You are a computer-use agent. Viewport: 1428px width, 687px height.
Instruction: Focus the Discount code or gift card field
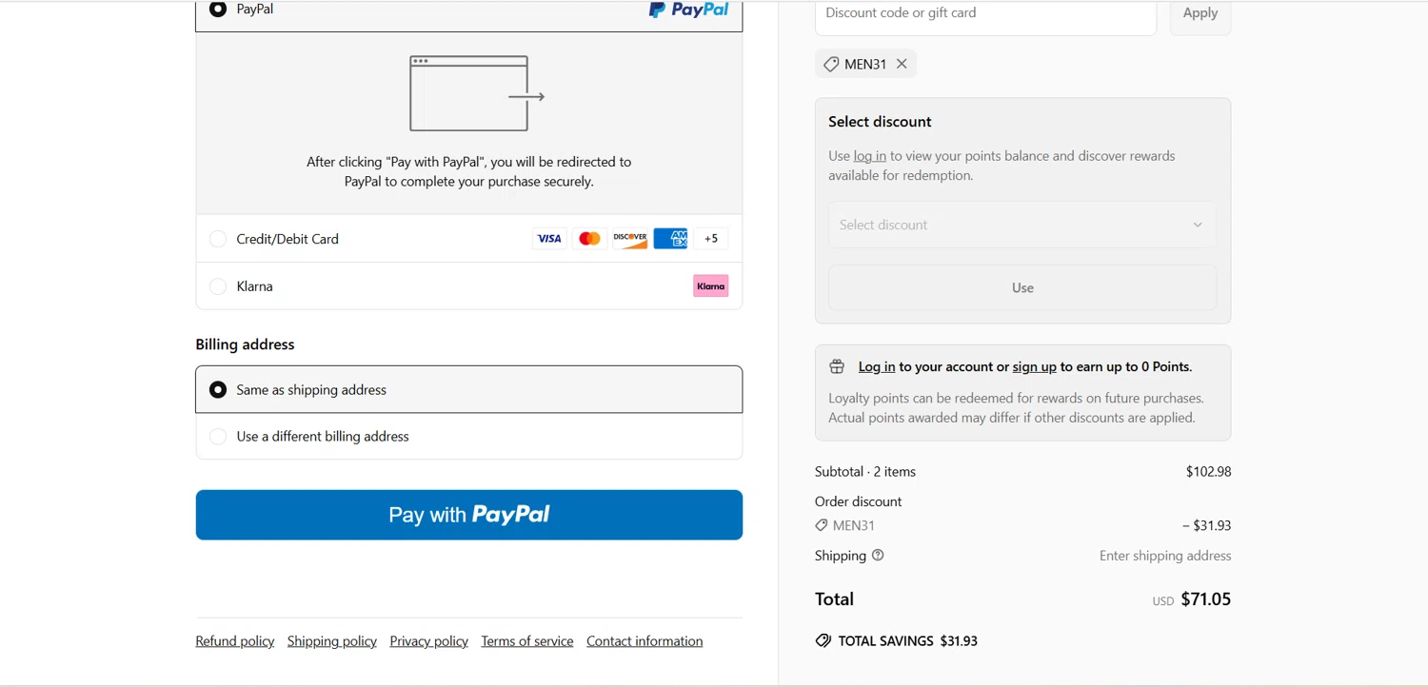click(x=985, y=14)
